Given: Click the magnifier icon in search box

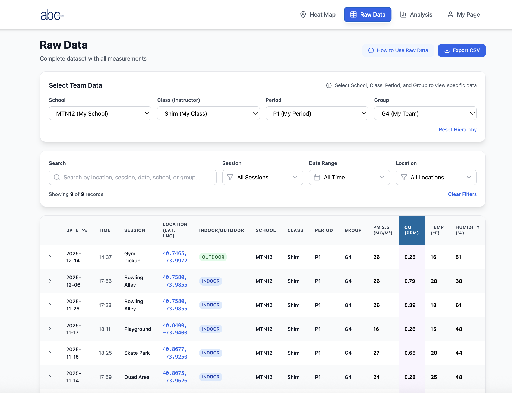Looking at the screenshot, I should (57, 178).
